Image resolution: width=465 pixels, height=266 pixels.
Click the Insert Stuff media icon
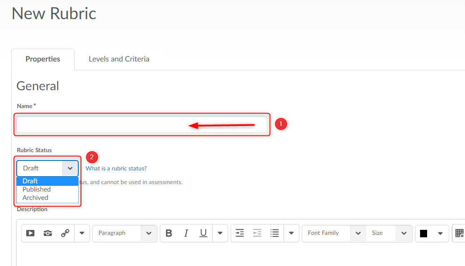[x=30, y=233]
